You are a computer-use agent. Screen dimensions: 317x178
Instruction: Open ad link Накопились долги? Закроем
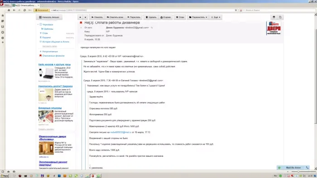(55, 86)
